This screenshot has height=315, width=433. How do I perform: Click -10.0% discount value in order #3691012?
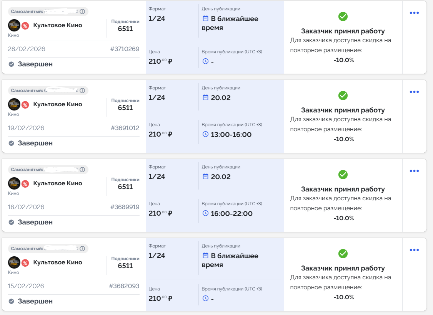[x=343, y=139]
